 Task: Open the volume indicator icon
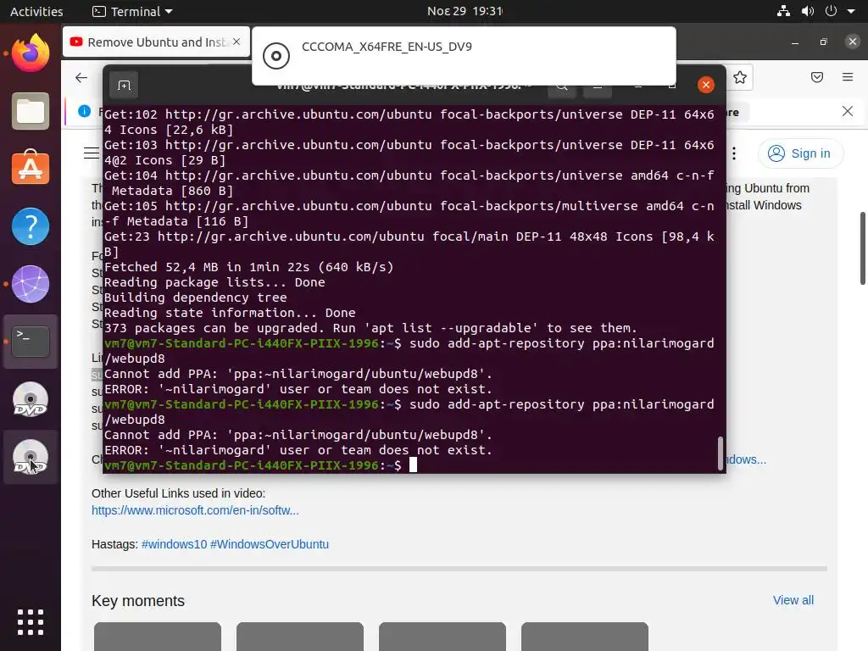tap(808, 11)
